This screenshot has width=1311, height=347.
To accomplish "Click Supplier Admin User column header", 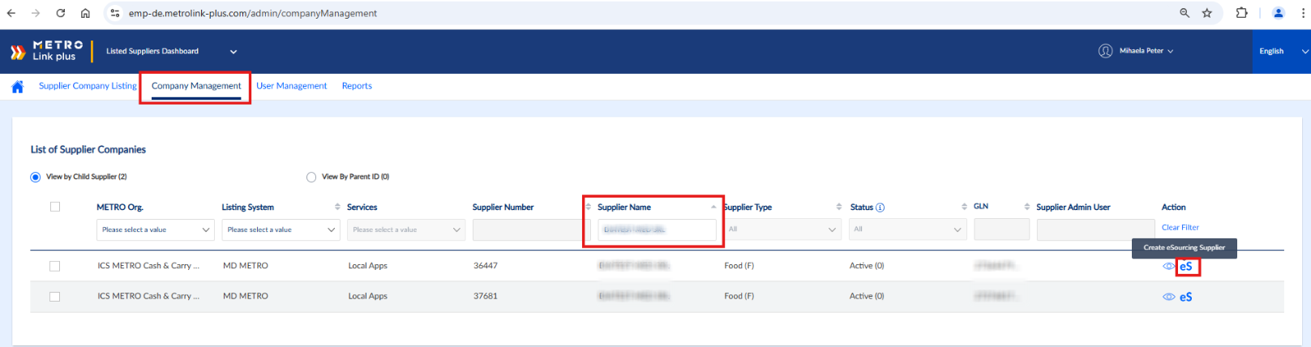I will click(1073, 208).
